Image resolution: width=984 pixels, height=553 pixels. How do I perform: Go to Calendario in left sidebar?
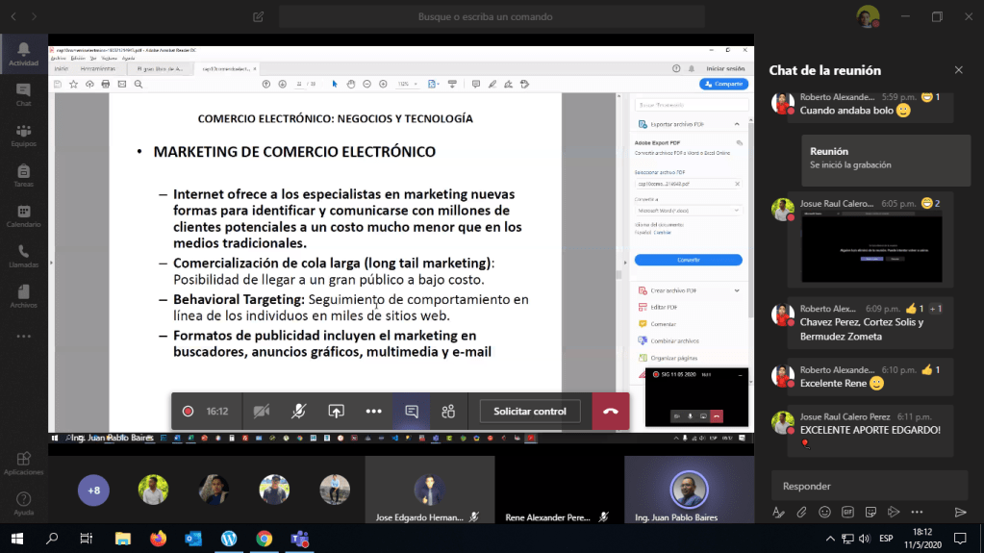[23, 214]
